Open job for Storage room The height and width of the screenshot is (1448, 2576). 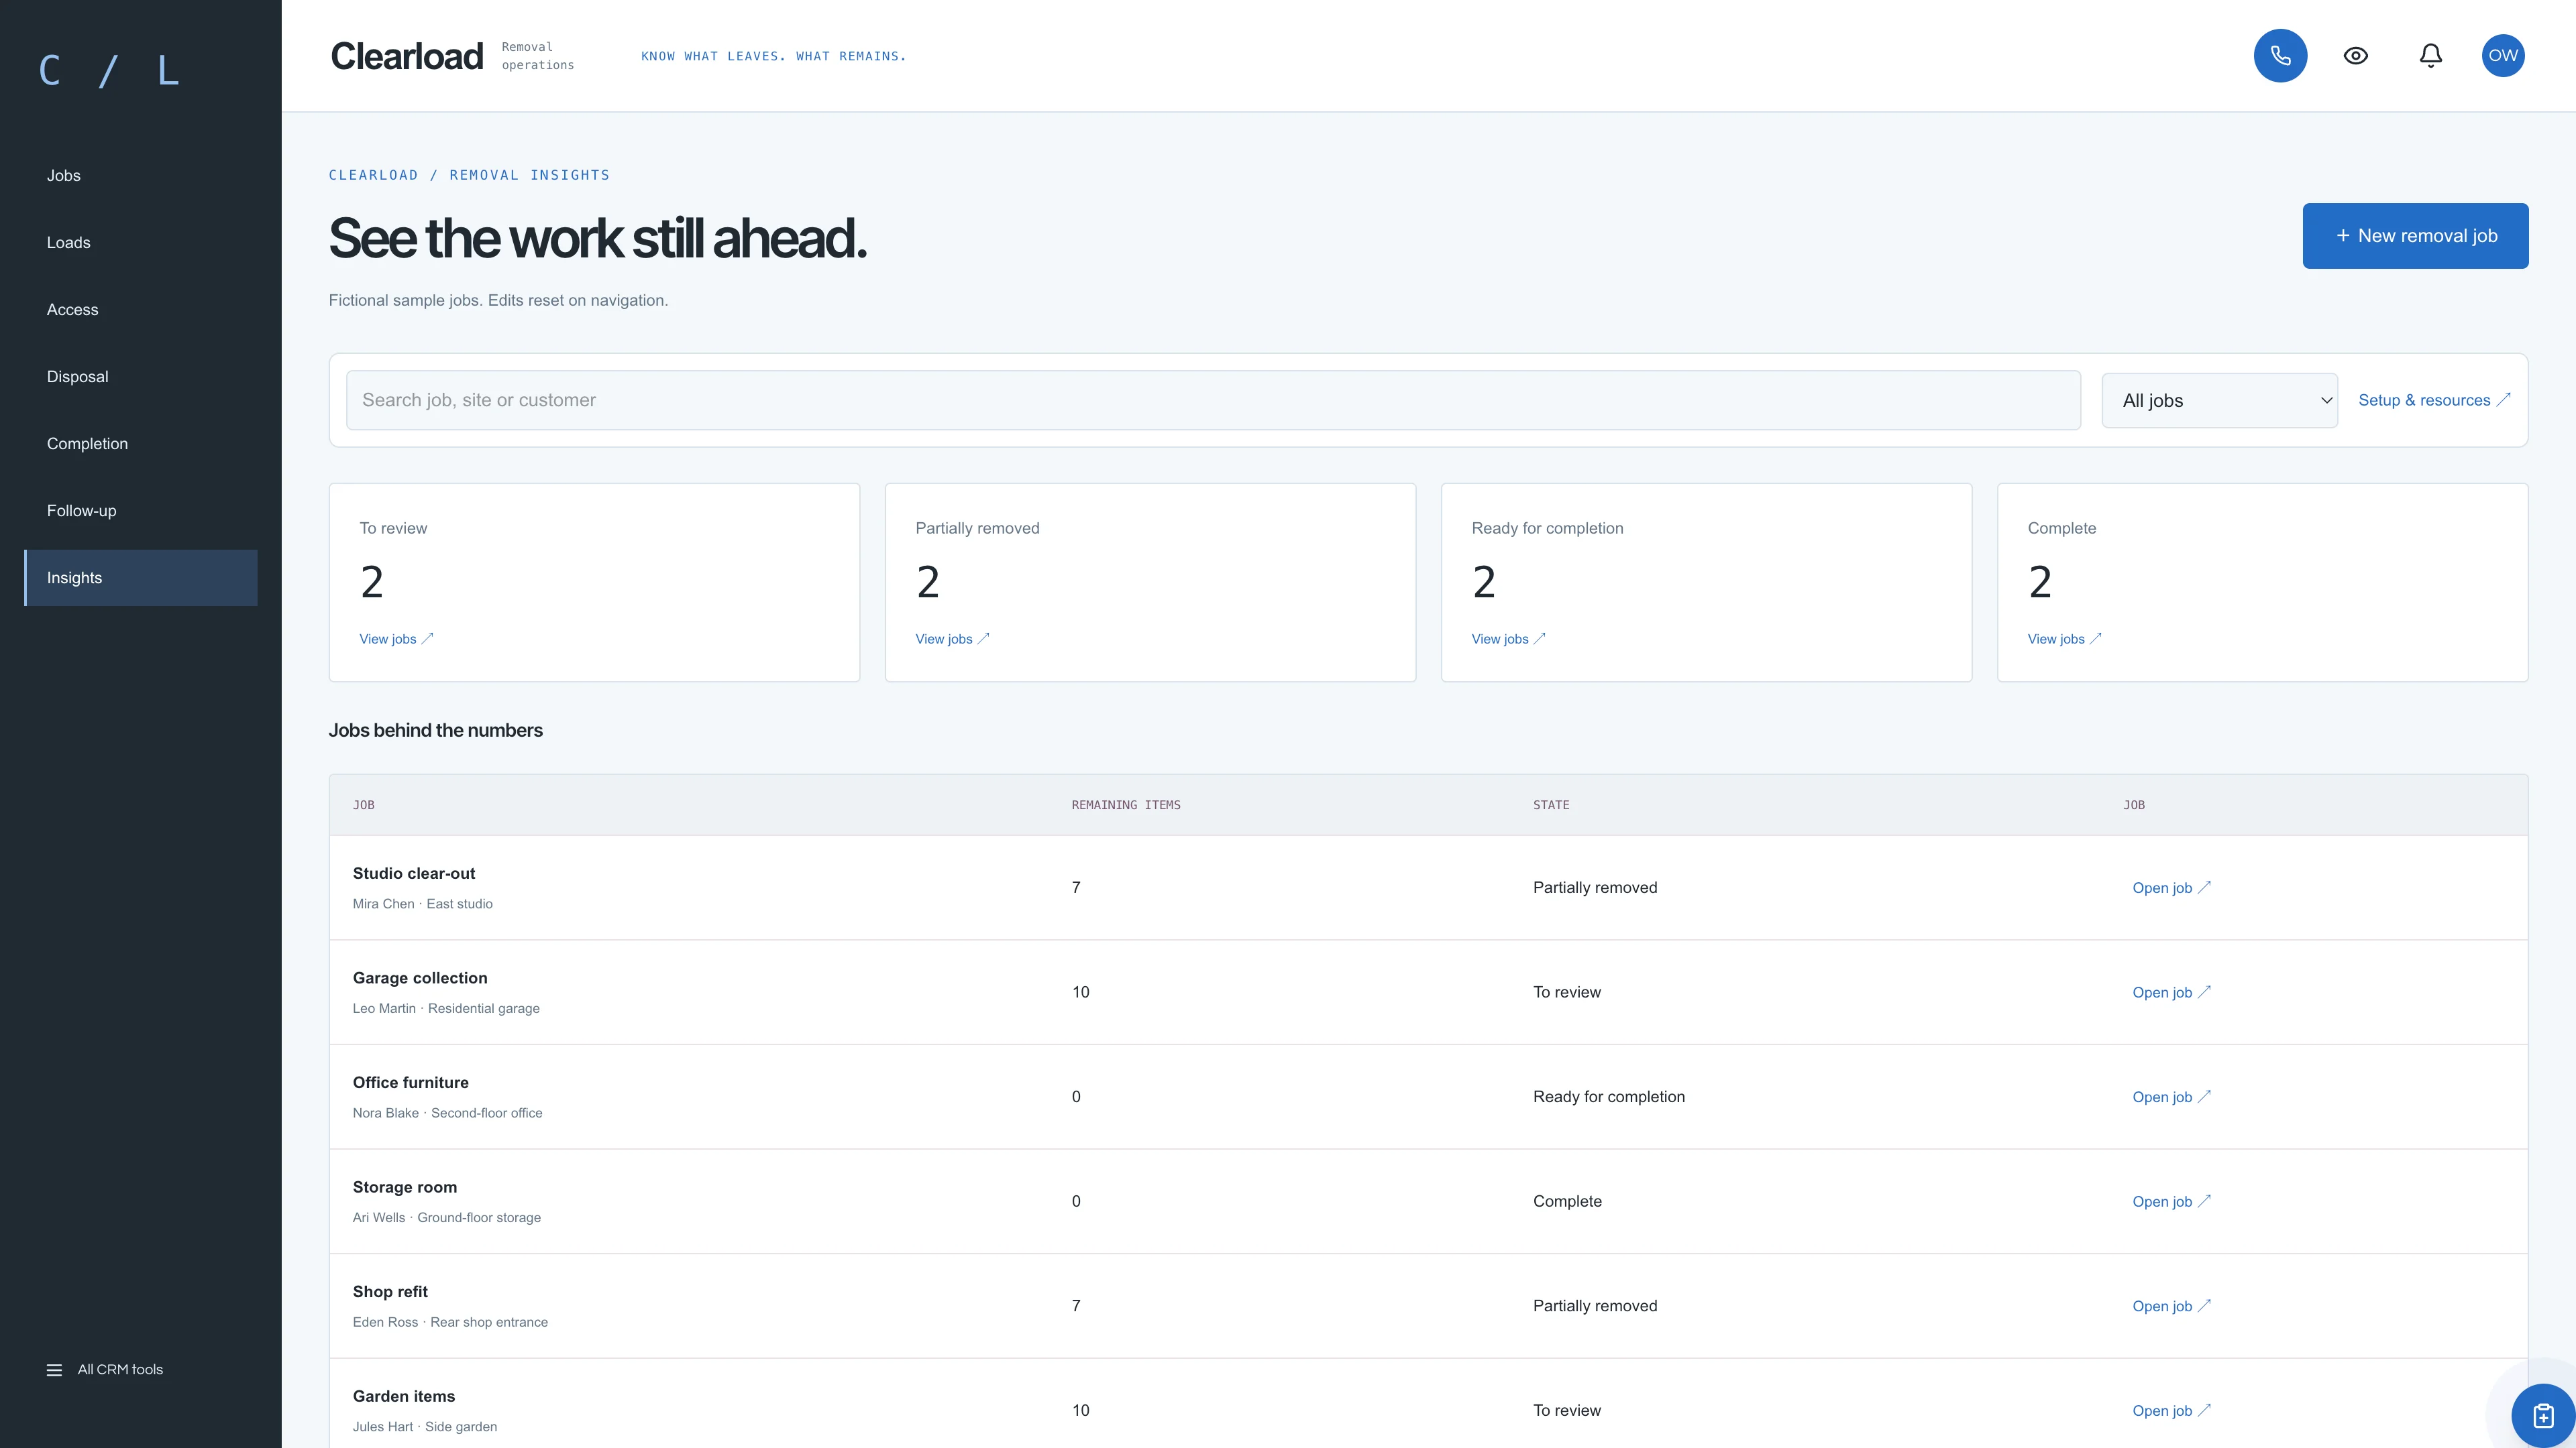[2171, 1202]
